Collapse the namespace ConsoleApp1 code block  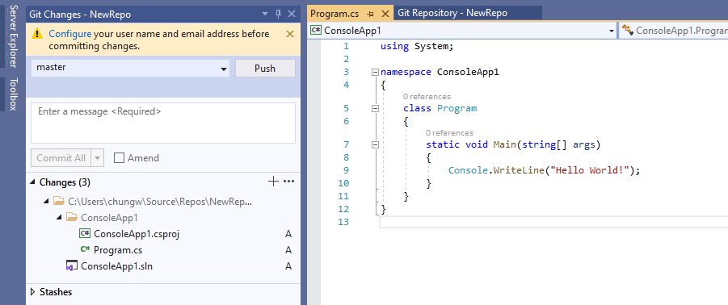click(375, 73)
